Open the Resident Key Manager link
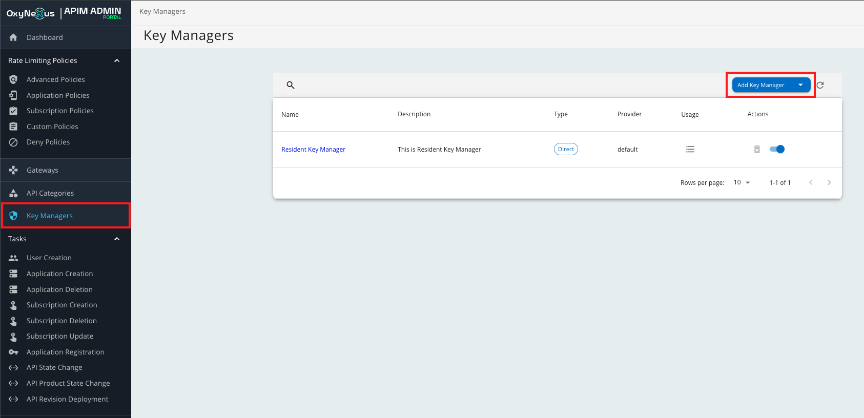 (x=313, y=149)
